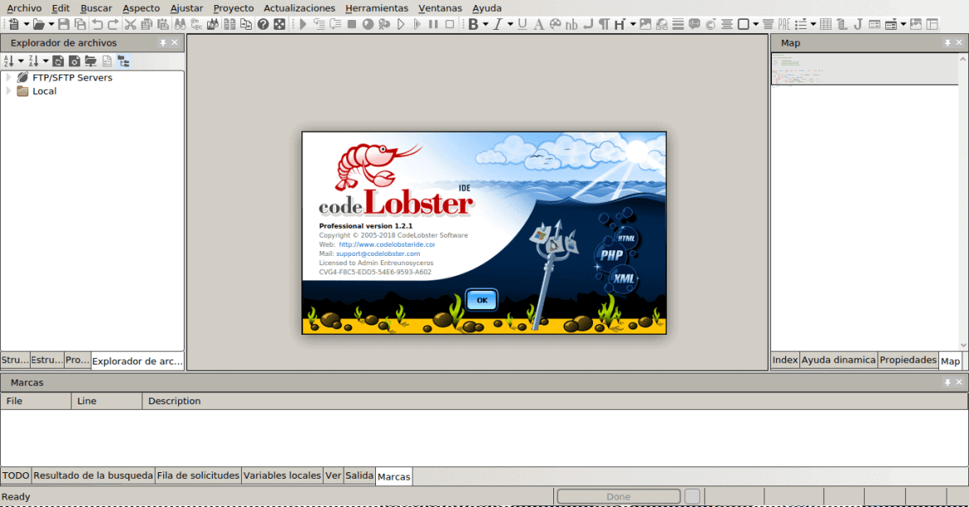Expand the FTP/SFTP Servers tree node
Viewport: 969px width, 507px height.
pos(8,77)
